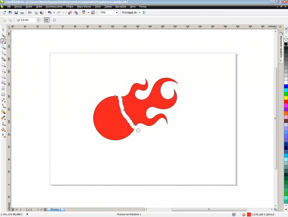Select the Zoom magnifier tool
The image size is (288, 217).
click(x=3, y=47)
